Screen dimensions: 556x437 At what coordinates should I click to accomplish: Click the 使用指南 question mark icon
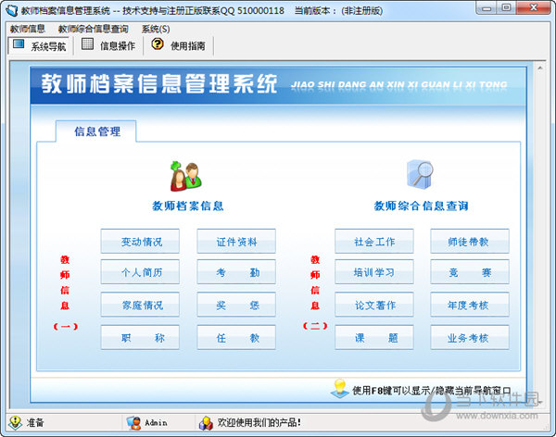(x=158, y=44)
